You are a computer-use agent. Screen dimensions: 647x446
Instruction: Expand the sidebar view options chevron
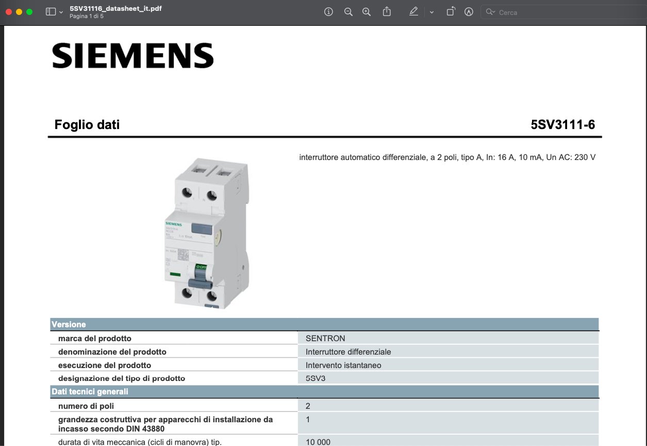coord(61,12)
